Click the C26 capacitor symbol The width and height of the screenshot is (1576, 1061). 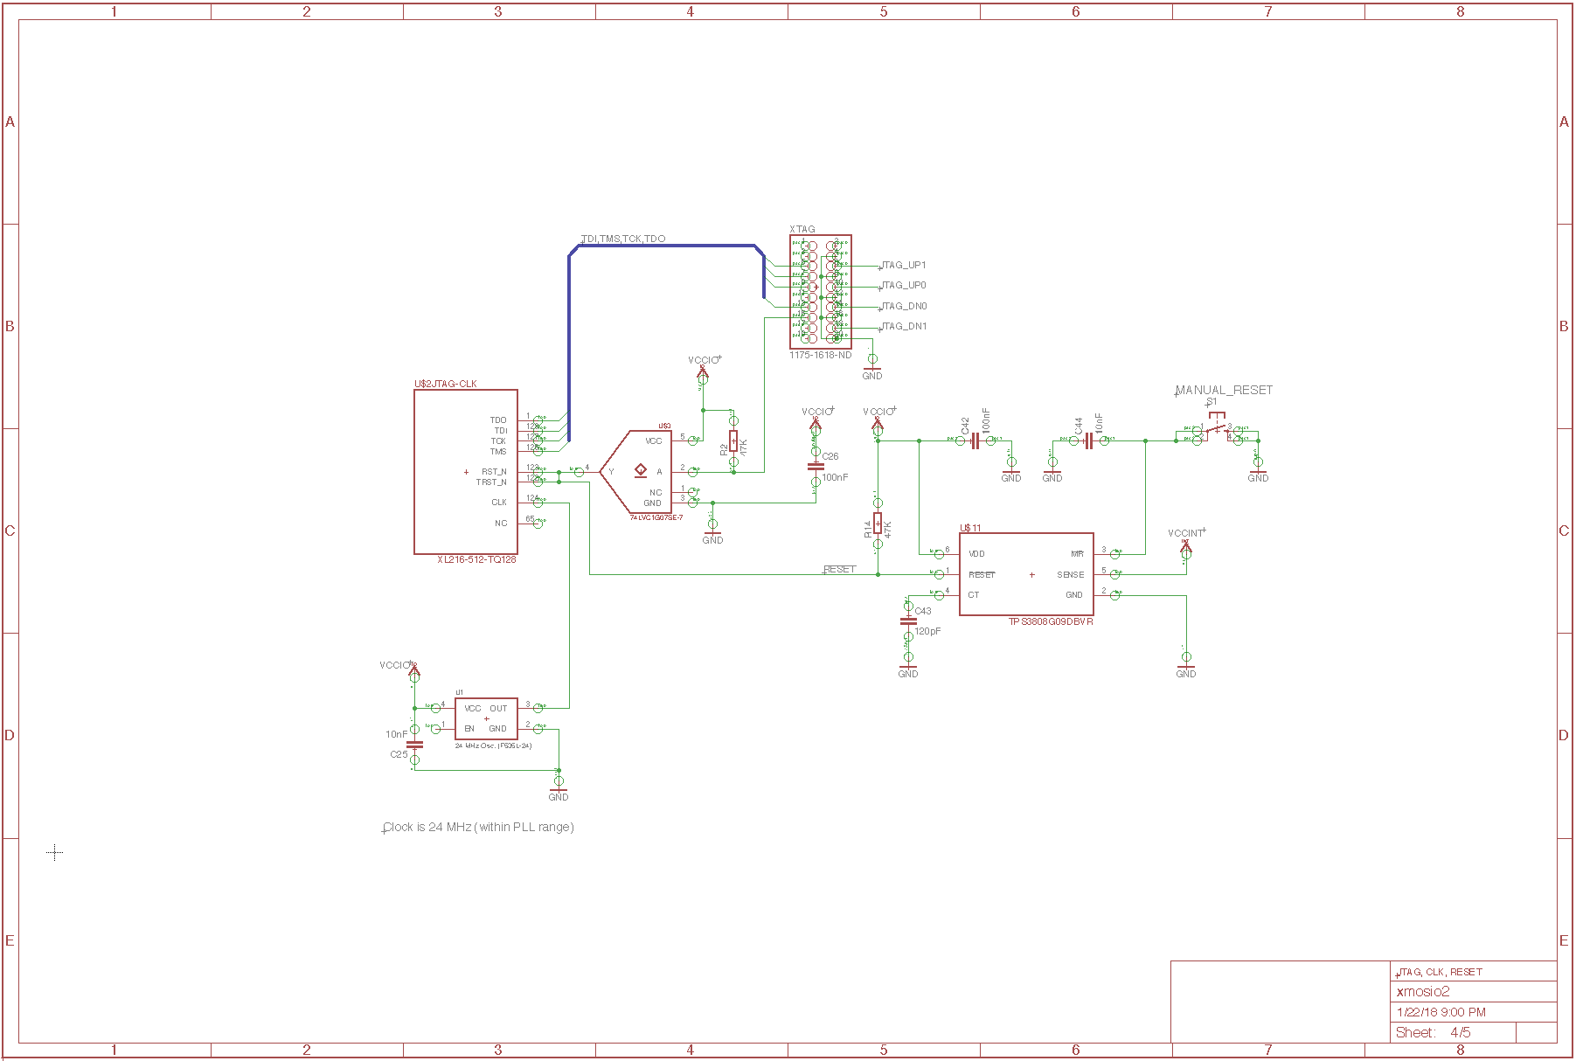point(816,466)
